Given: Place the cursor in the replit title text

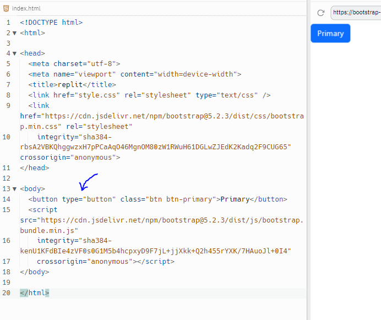Looking at the screenshot, I should (x=70, y=85).
